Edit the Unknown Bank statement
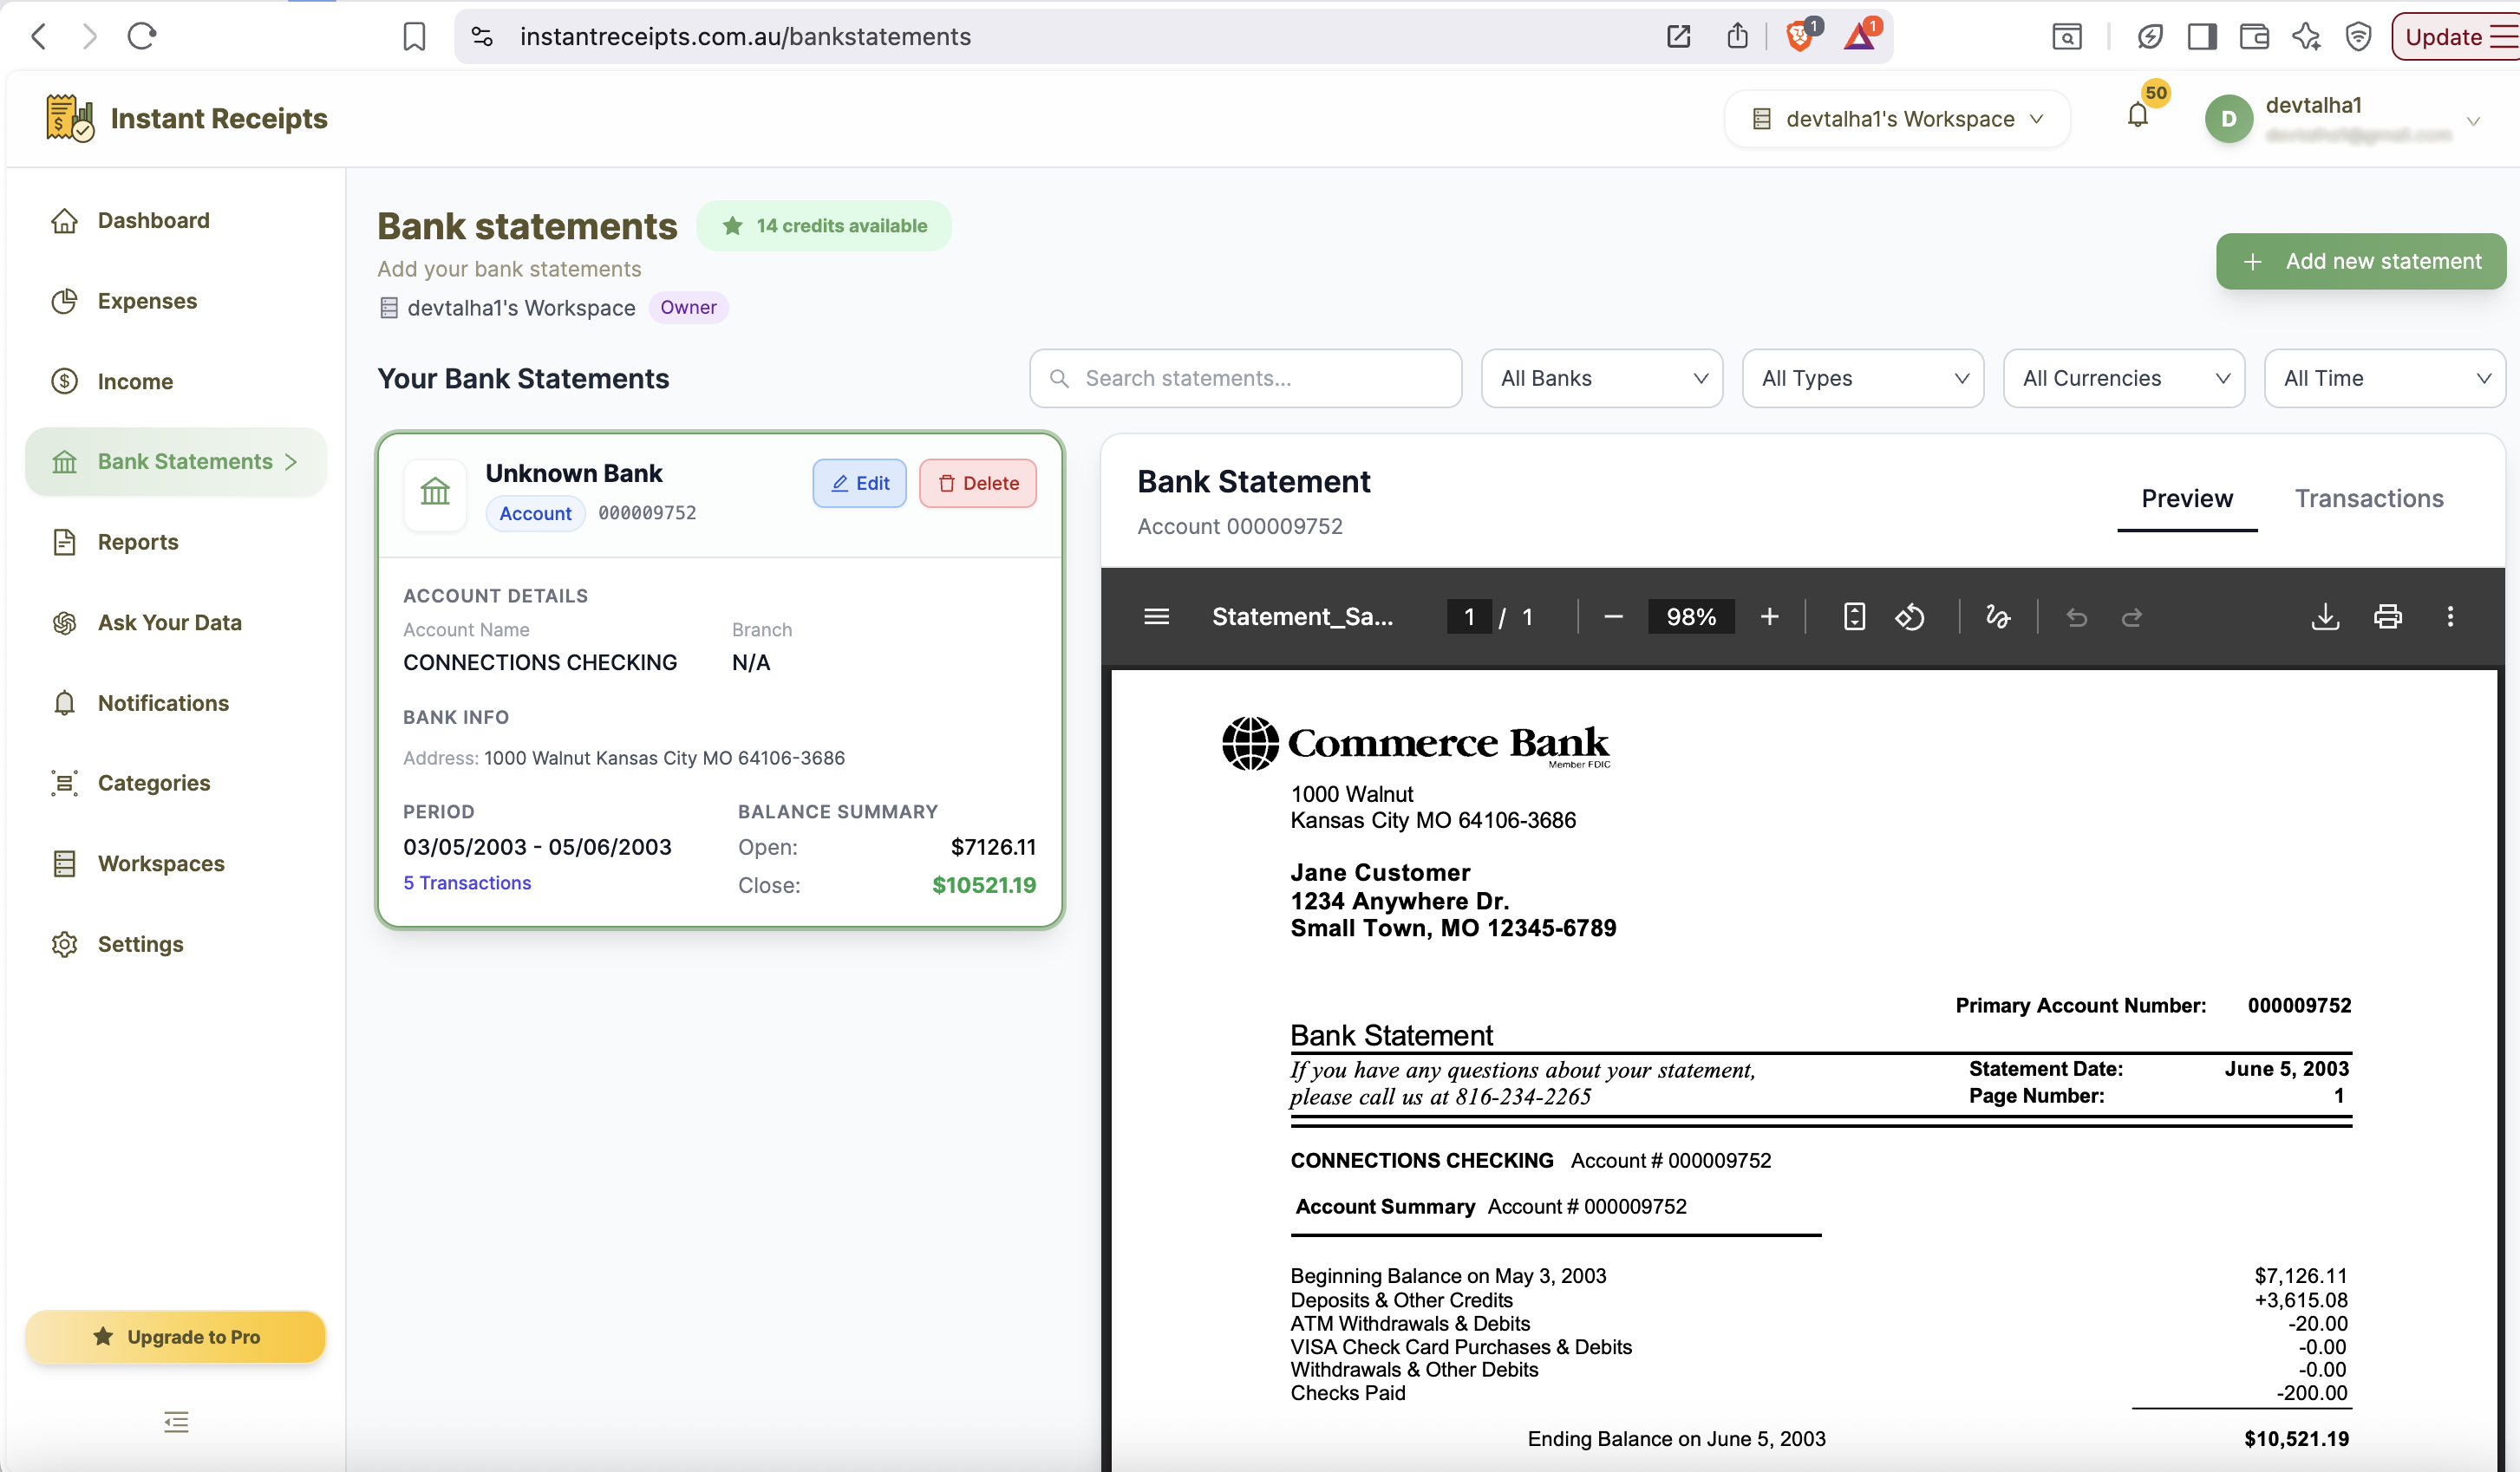The width and height of the screenshot is (2520, 1472). [x=859, y=483]
